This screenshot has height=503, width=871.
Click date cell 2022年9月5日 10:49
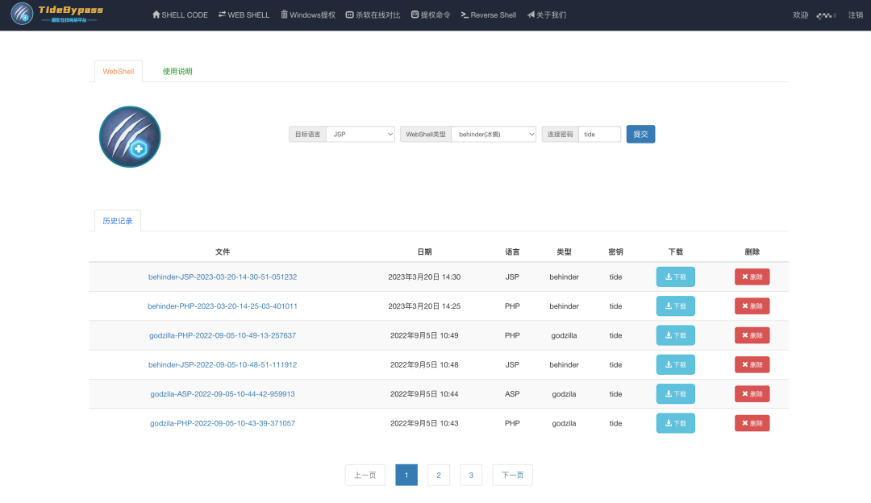click(424, 335)
